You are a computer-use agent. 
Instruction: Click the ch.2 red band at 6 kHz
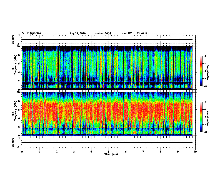pos(107,110)
